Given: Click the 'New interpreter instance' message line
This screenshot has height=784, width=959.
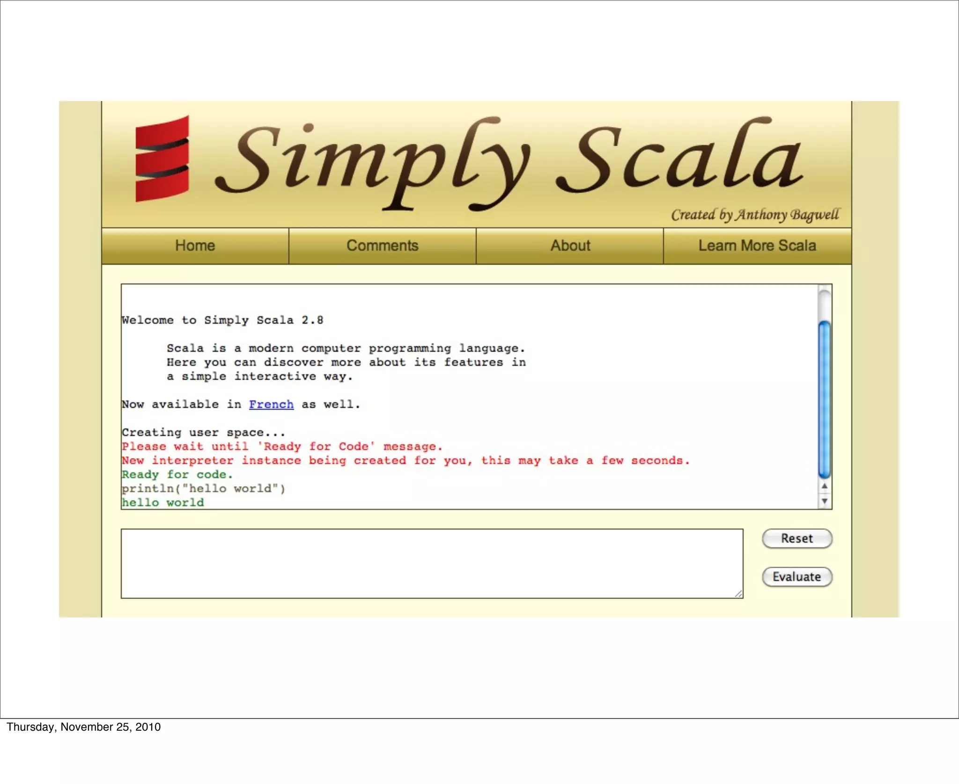Looking at the screenshot, I should 406,461.
